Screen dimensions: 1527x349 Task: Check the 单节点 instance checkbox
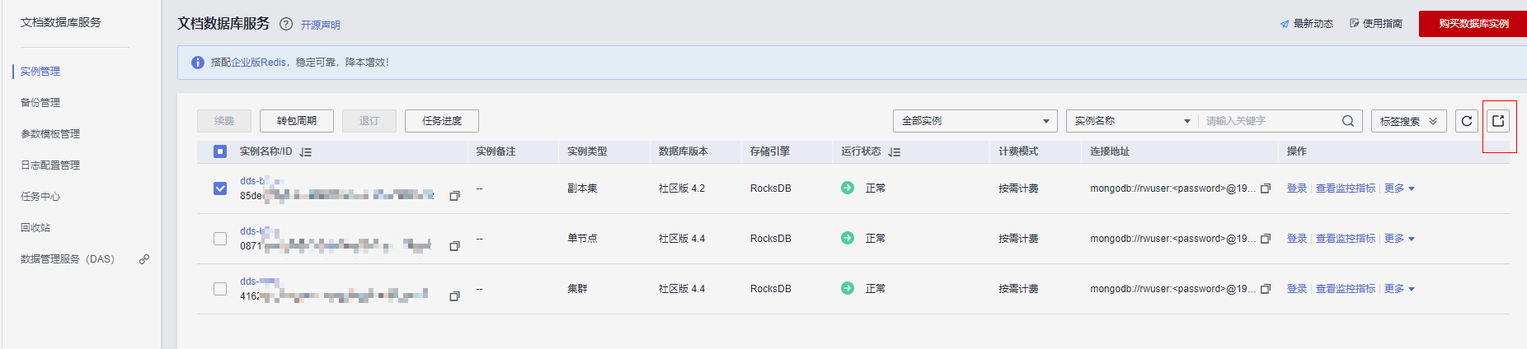click(220, 239)
